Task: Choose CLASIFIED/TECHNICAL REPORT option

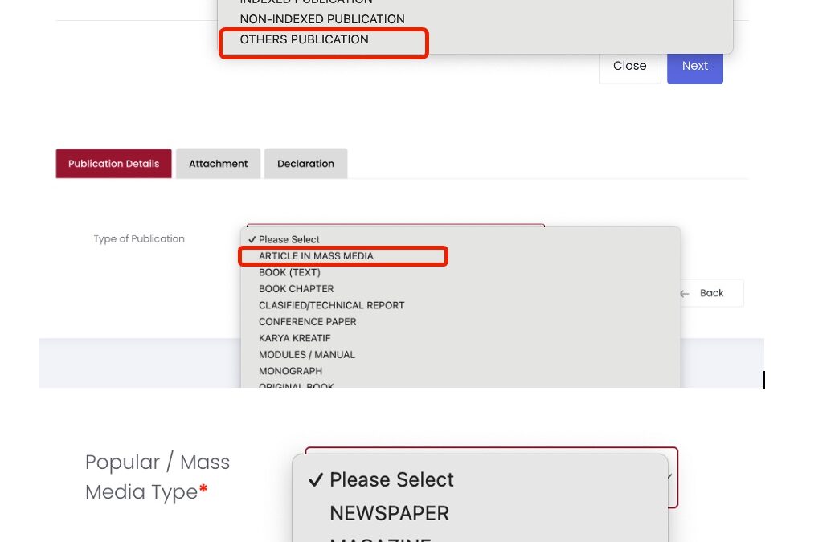Action: [x=331, y=305]
